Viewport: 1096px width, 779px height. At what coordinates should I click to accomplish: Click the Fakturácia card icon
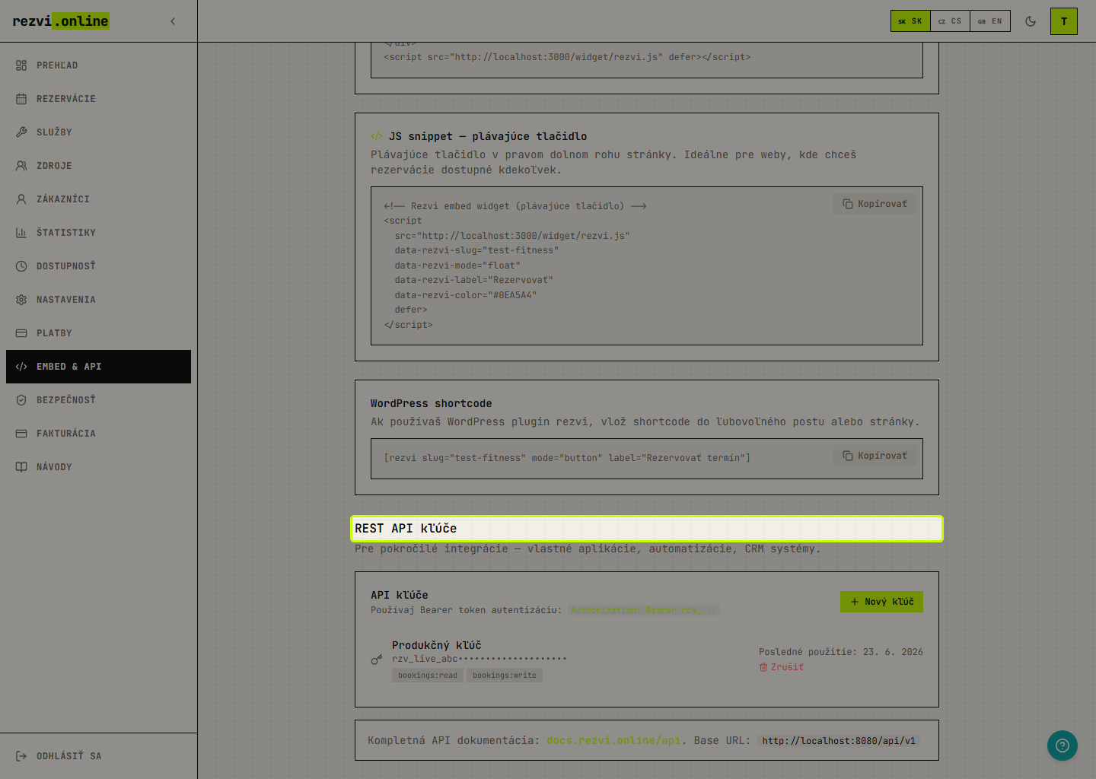[21, 434]
